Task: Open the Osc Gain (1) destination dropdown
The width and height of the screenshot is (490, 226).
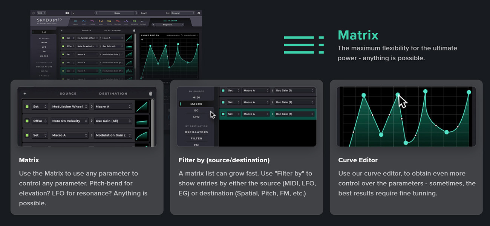Action: point(294,90)
